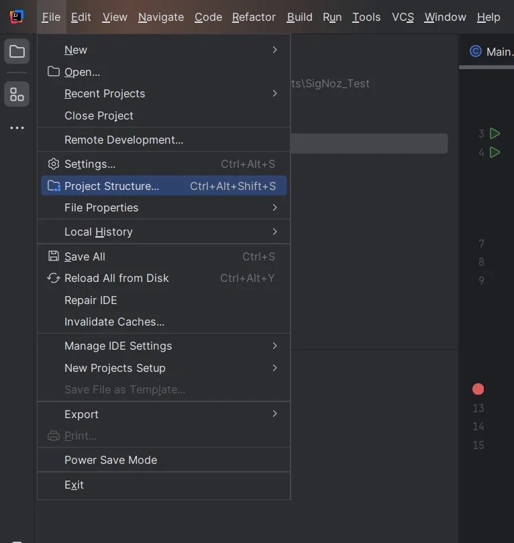Run the code at line 3 gutter arrow
The height and width of the screenshot is (543, 514).
point(495,134)
